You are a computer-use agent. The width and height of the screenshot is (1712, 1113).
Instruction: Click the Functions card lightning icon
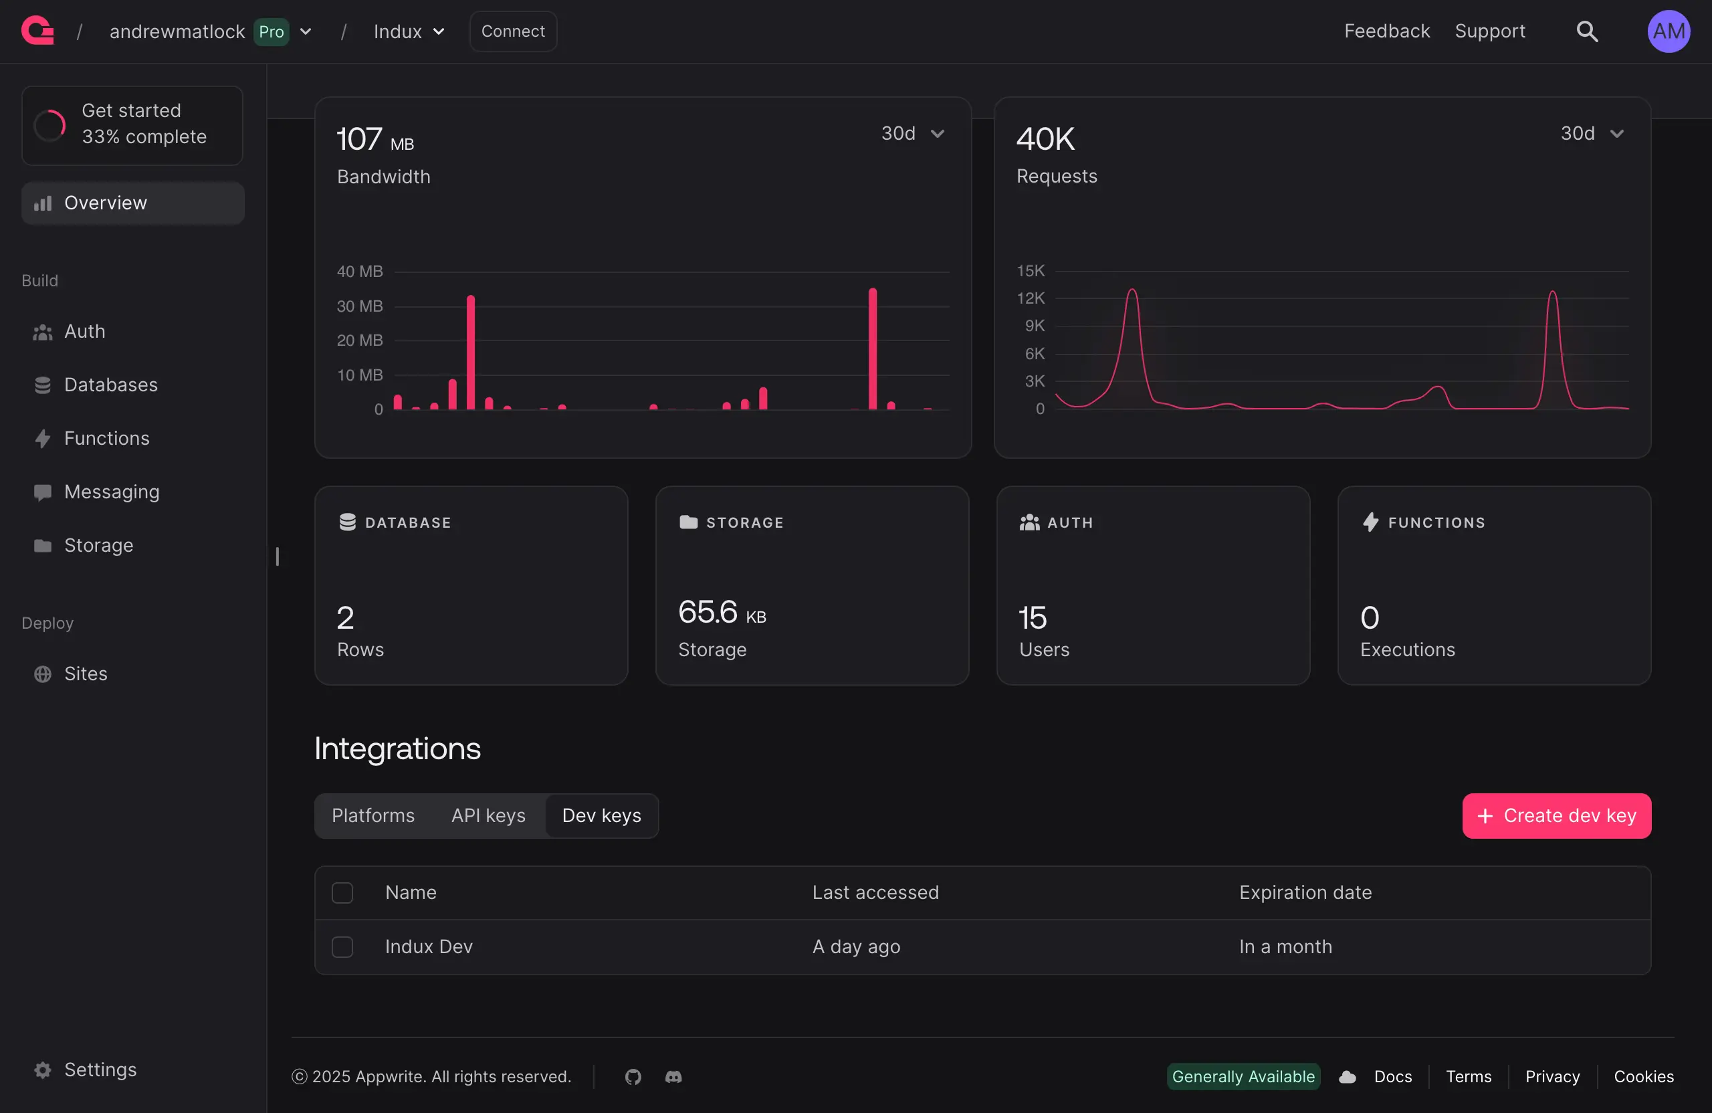click(x=1370, y=522)
